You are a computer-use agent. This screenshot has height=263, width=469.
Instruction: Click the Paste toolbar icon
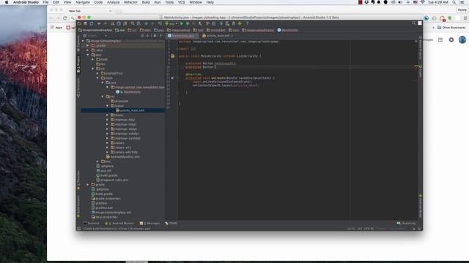(125, 23)
